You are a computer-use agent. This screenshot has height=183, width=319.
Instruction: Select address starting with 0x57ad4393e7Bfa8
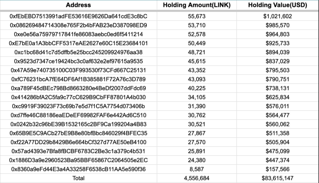(79, 152)
